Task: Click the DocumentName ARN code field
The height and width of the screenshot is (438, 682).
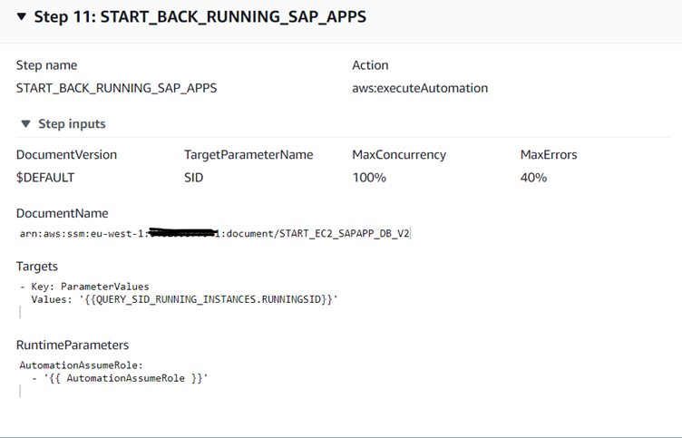Action: (215, 234)
